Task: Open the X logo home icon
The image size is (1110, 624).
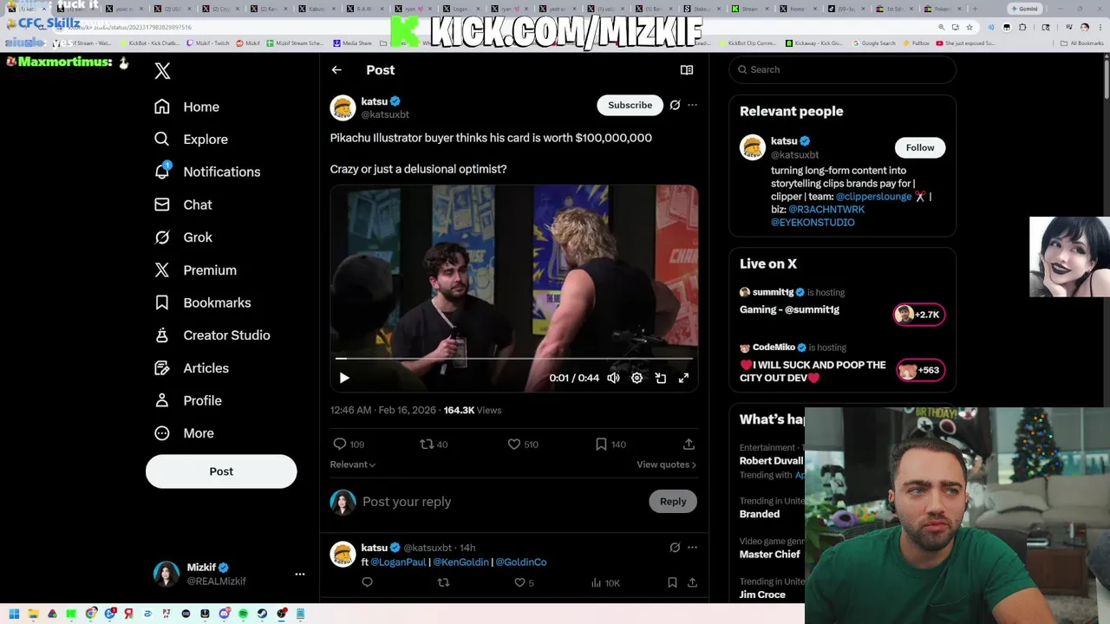Action: [x=162, y=71]
